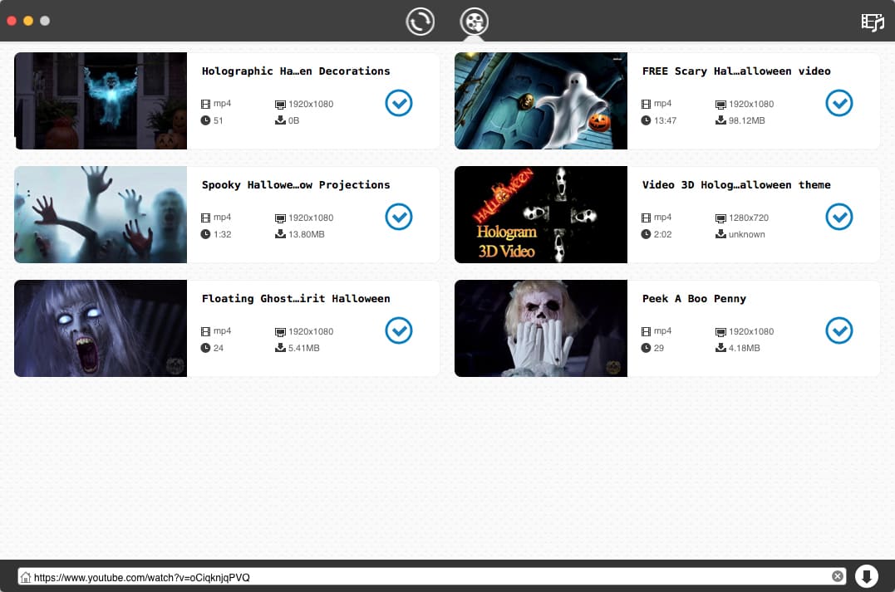Toggle checkmark for FREE Scary Hal…alloween video
Image resolution: width=895 pixels, height=592 pixels.
[839, 103]
